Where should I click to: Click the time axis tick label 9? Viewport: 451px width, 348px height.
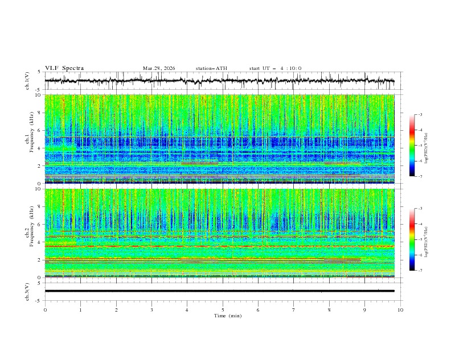pos(364,310)
